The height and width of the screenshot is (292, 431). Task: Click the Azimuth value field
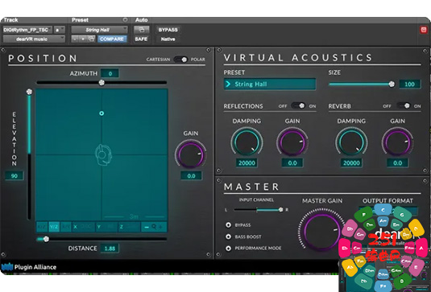(110, 73)
